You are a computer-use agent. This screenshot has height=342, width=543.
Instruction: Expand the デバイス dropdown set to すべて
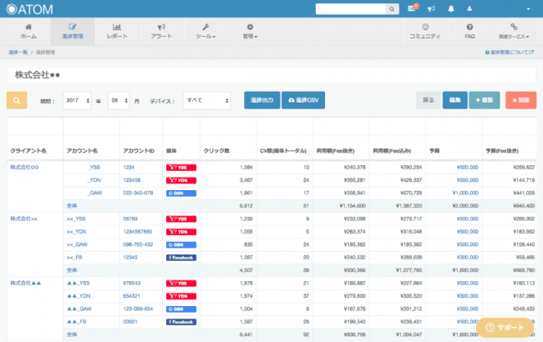pos(207,101)
